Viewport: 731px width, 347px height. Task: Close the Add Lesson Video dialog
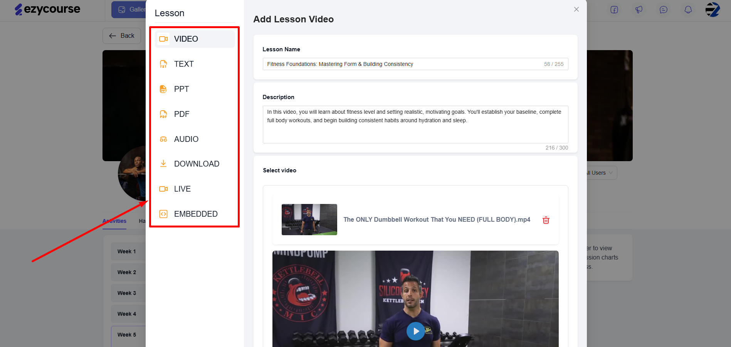tap(576, 9)
